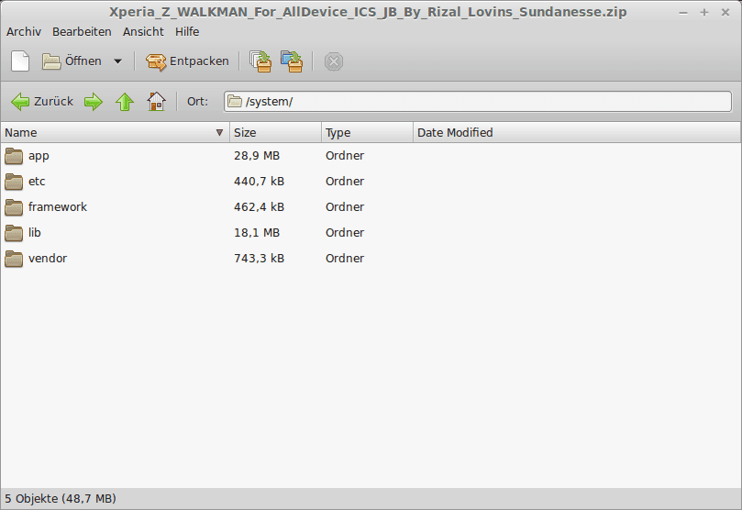Click the add folder to archive icon
Viewport: 742px width, 510px height.
(x=292, y=61)
